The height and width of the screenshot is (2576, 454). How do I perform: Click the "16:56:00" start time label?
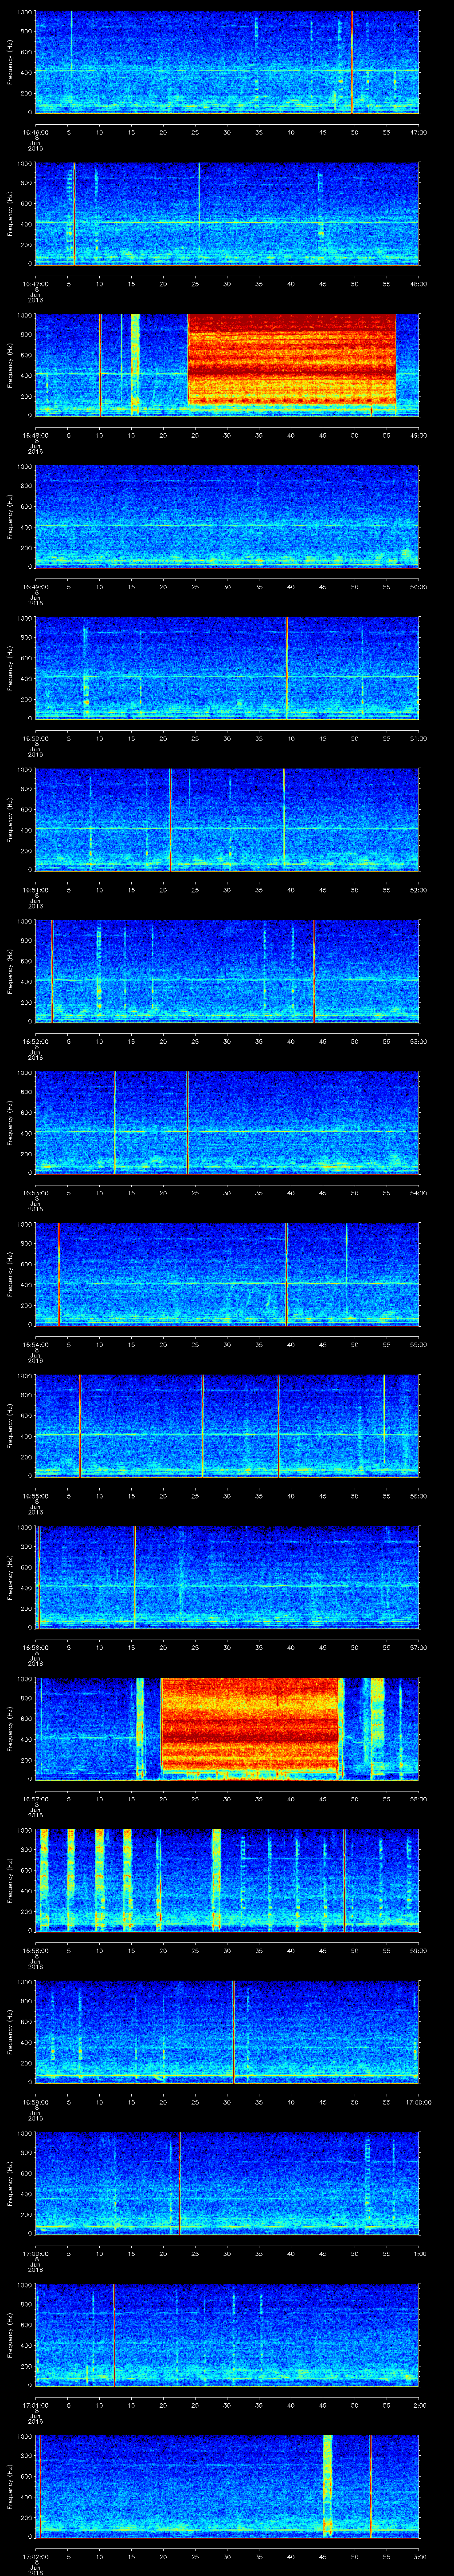(36, 1647)
